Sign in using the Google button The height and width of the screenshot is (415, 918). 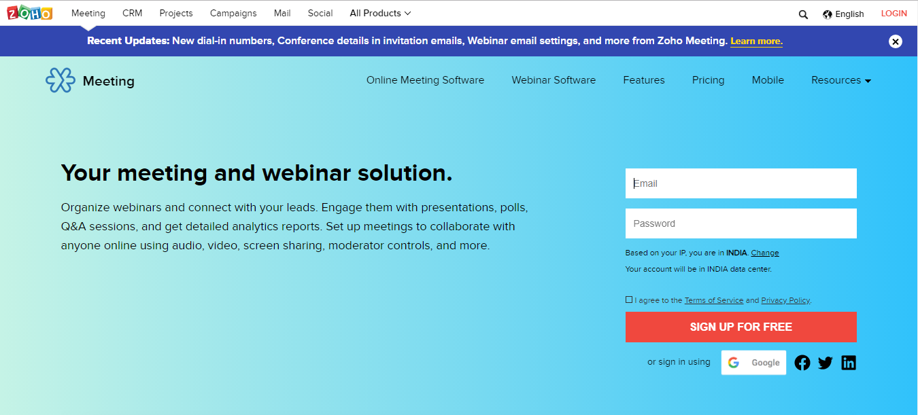click(x=753, y=363)
